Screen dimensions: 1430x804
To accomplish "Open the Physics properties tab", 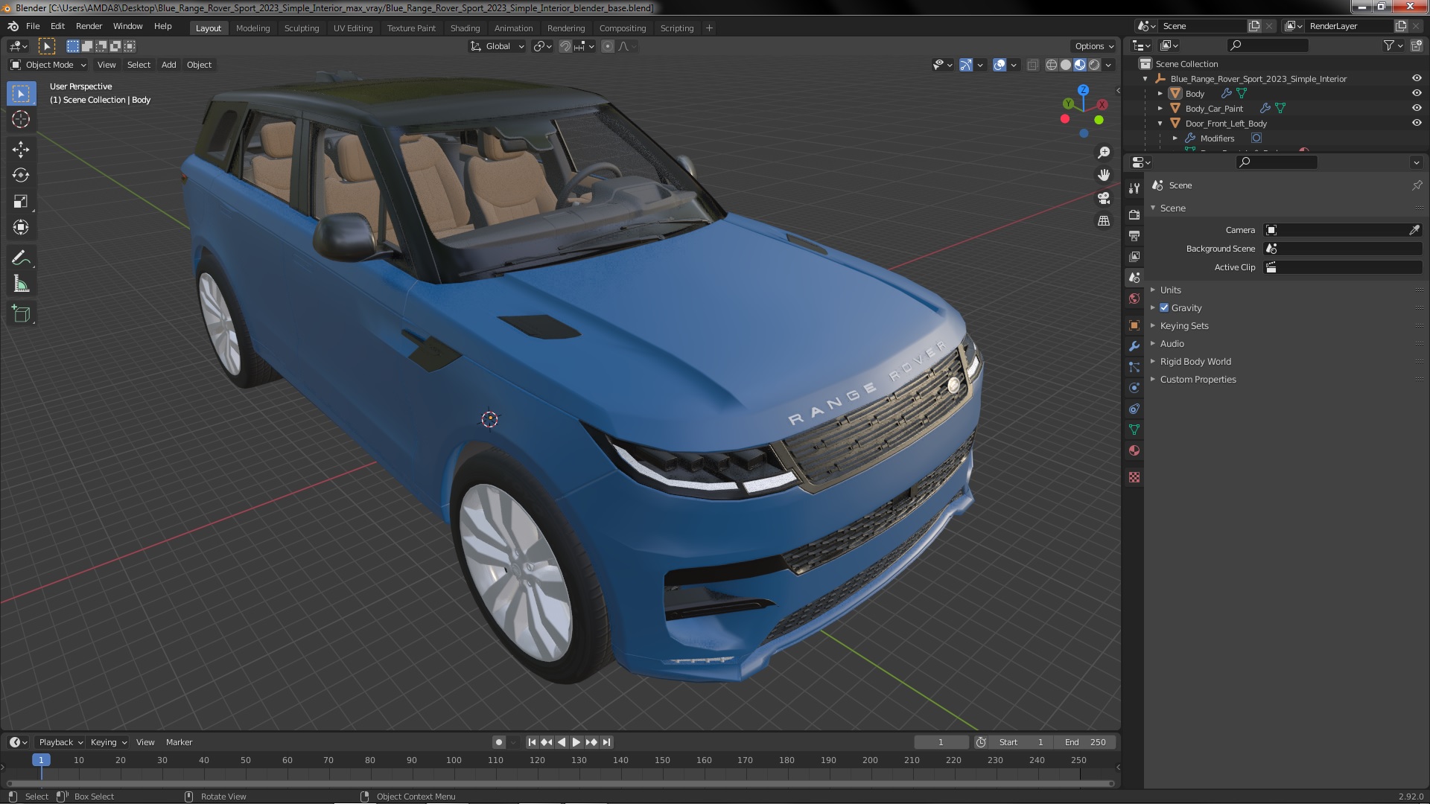I will click(1134, 388).
